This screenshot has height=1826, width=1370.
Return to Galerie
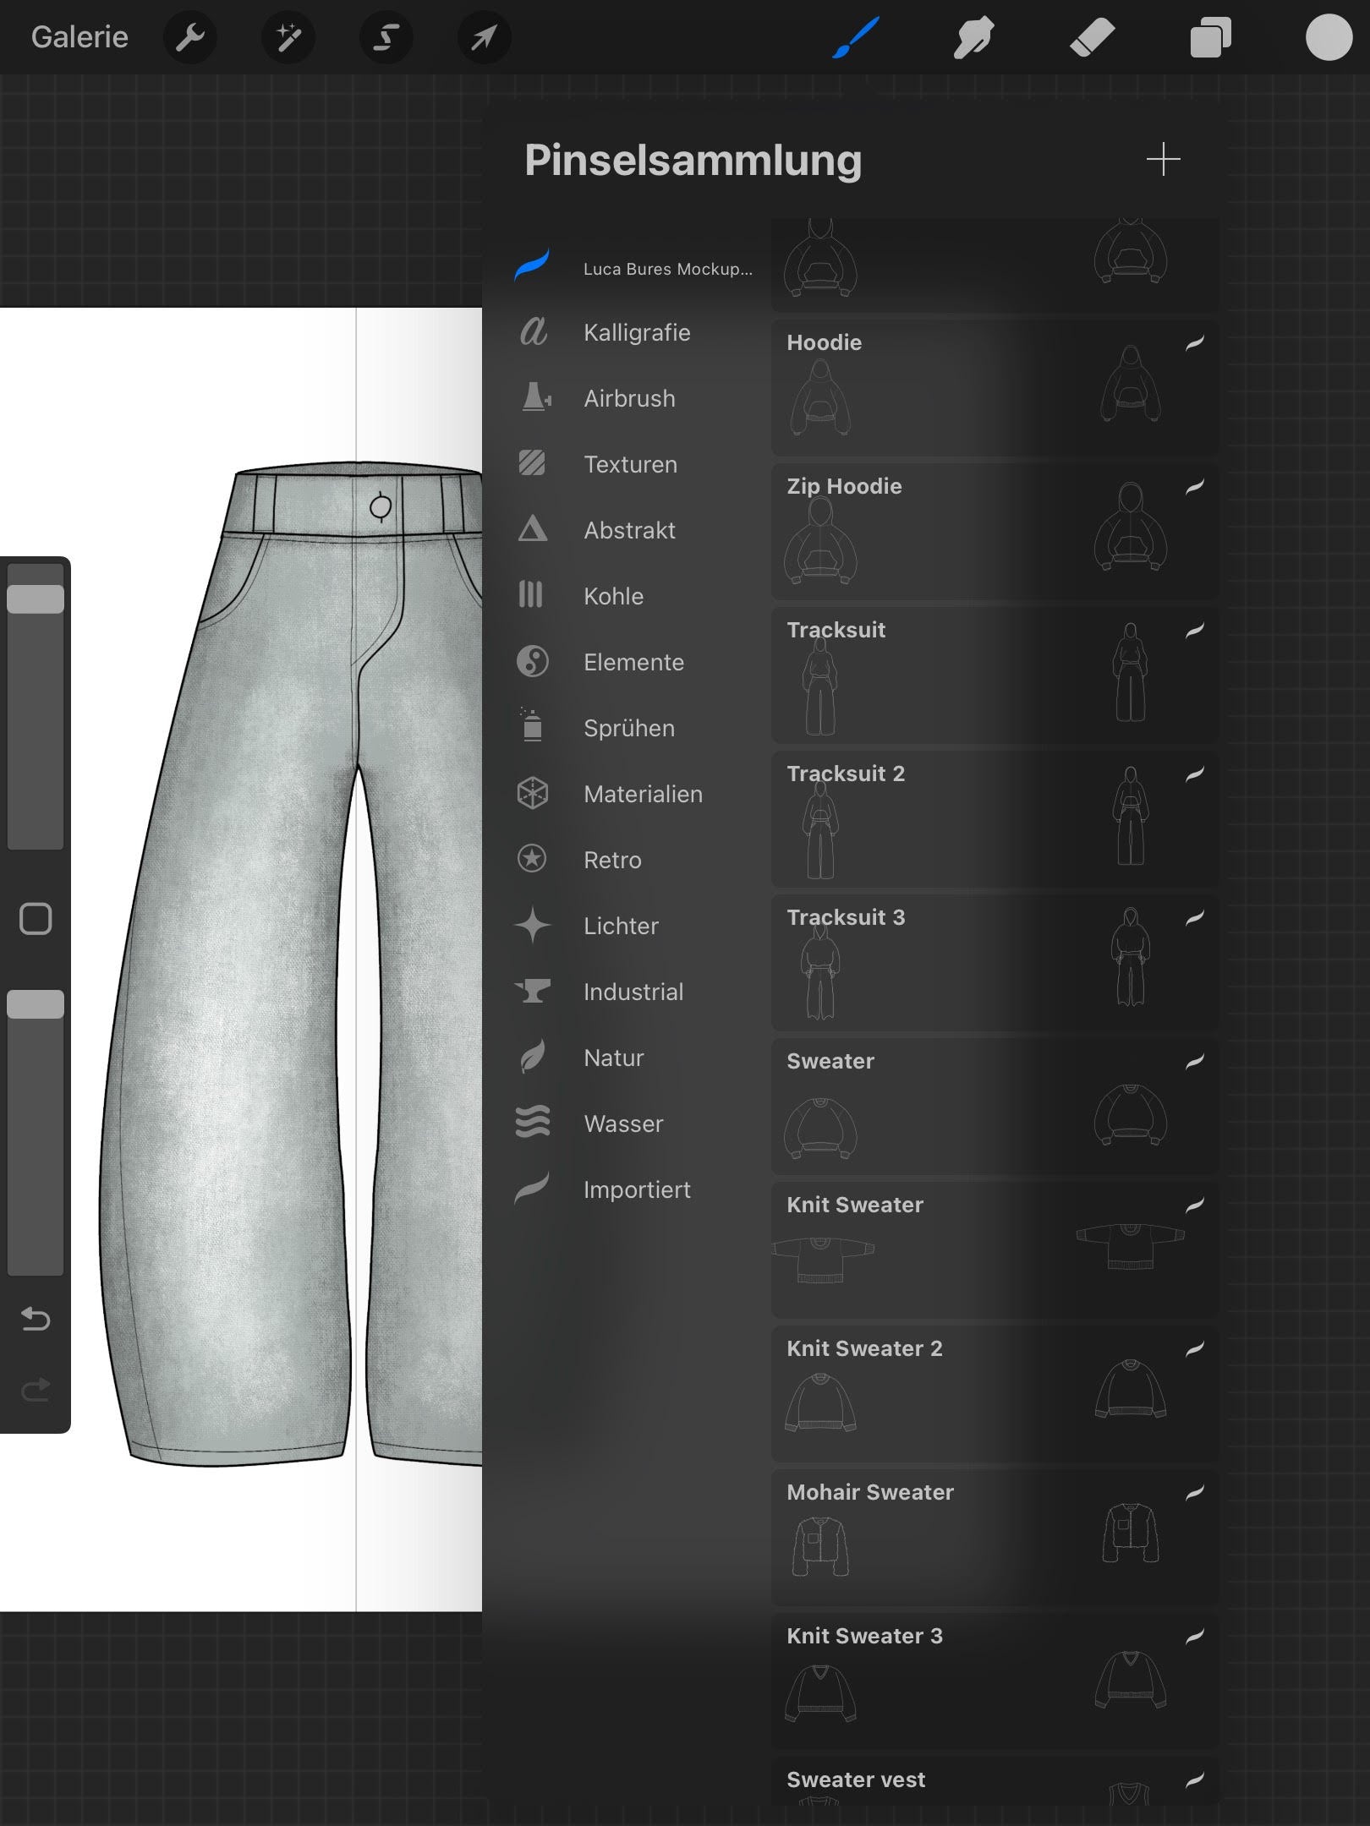coord(79,37)
